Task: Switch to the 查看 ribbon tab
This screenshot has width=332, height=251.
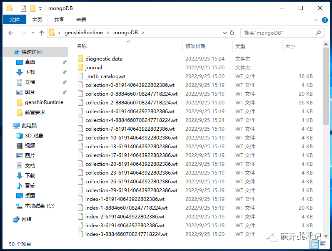Action: click(x=81, y=20)
